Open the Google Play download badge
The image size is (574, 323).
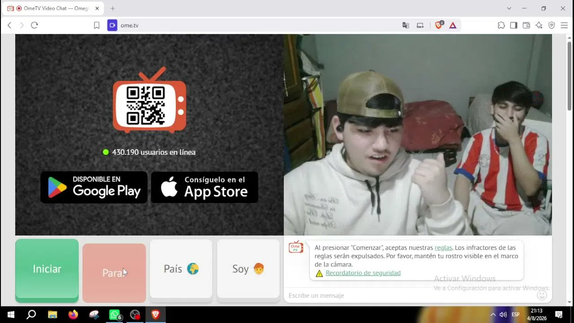point(94,187)
